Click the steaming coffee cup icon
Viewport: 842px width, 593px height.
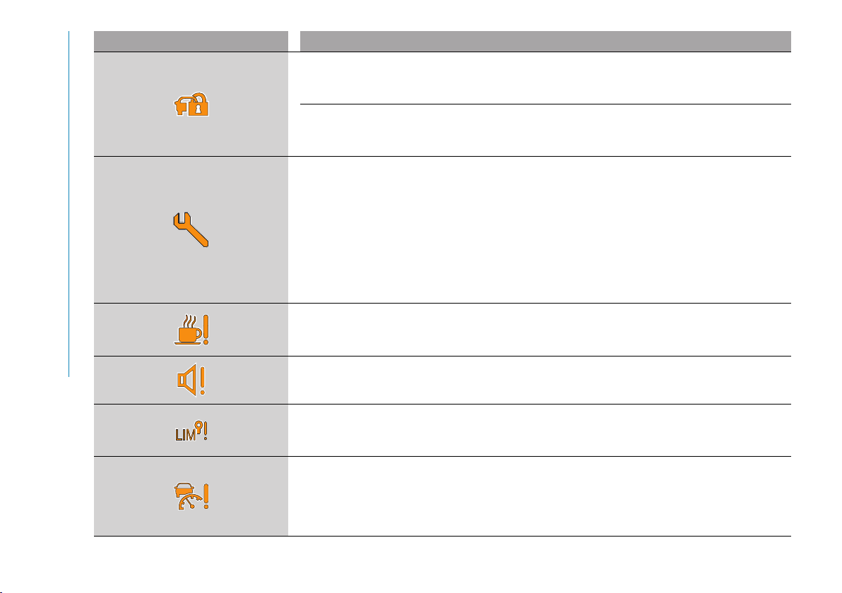(188, 330)
